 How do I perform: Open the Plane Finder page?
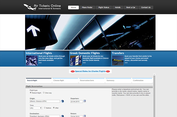click(87, 7)
